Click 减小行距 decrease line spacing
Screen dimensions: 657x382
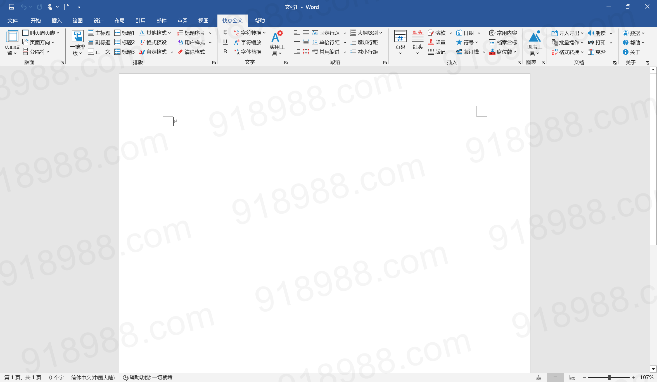pyautogui.click(x=364, y=52)
